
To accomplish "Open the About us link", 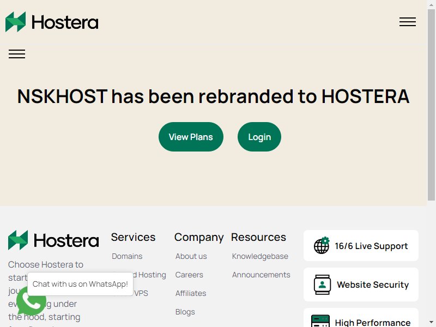I will (x=191, y=256).
